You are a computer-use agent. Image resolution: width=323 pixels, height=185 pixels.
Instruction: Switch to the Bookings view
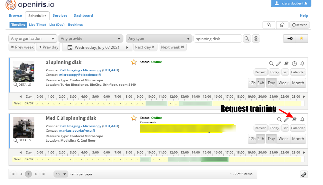click(x=75, y=25)
